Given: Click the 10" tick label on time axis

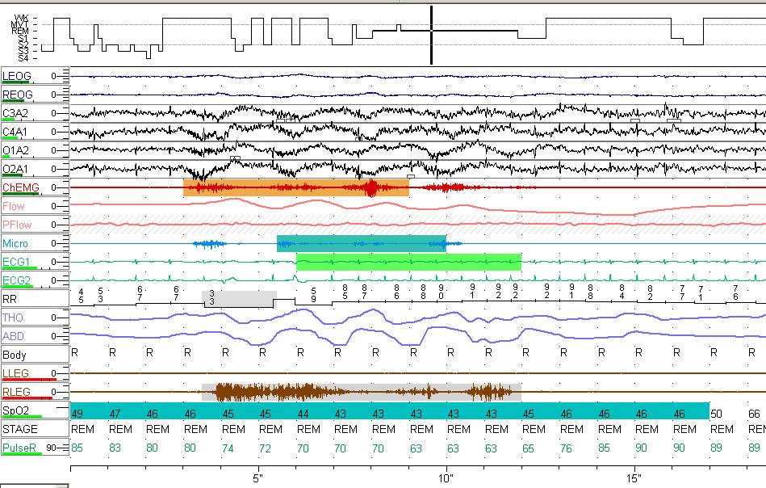Looking at the screenshot, I should point(446,478).
